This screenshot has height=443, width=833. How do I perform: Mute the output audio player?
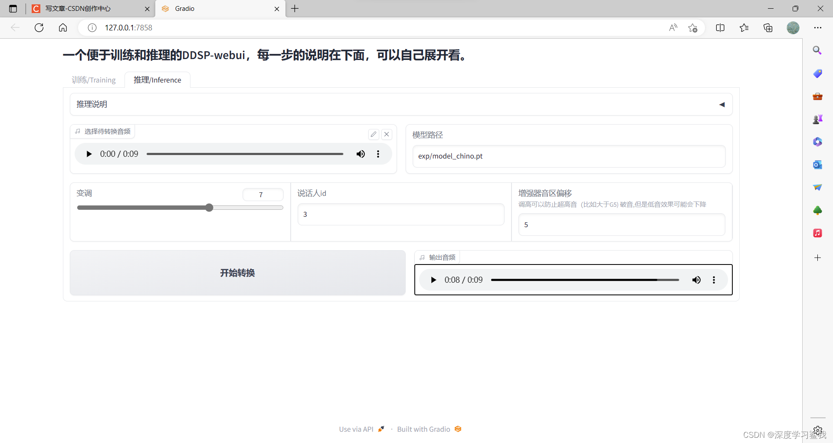pyautogui.click(x=696, y=280)
